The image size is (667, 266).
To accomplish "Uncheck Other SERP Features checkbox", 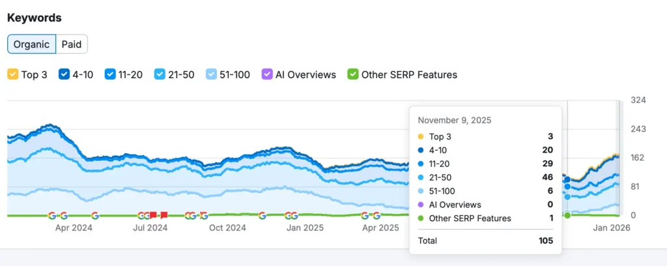I will click(352, 74).
